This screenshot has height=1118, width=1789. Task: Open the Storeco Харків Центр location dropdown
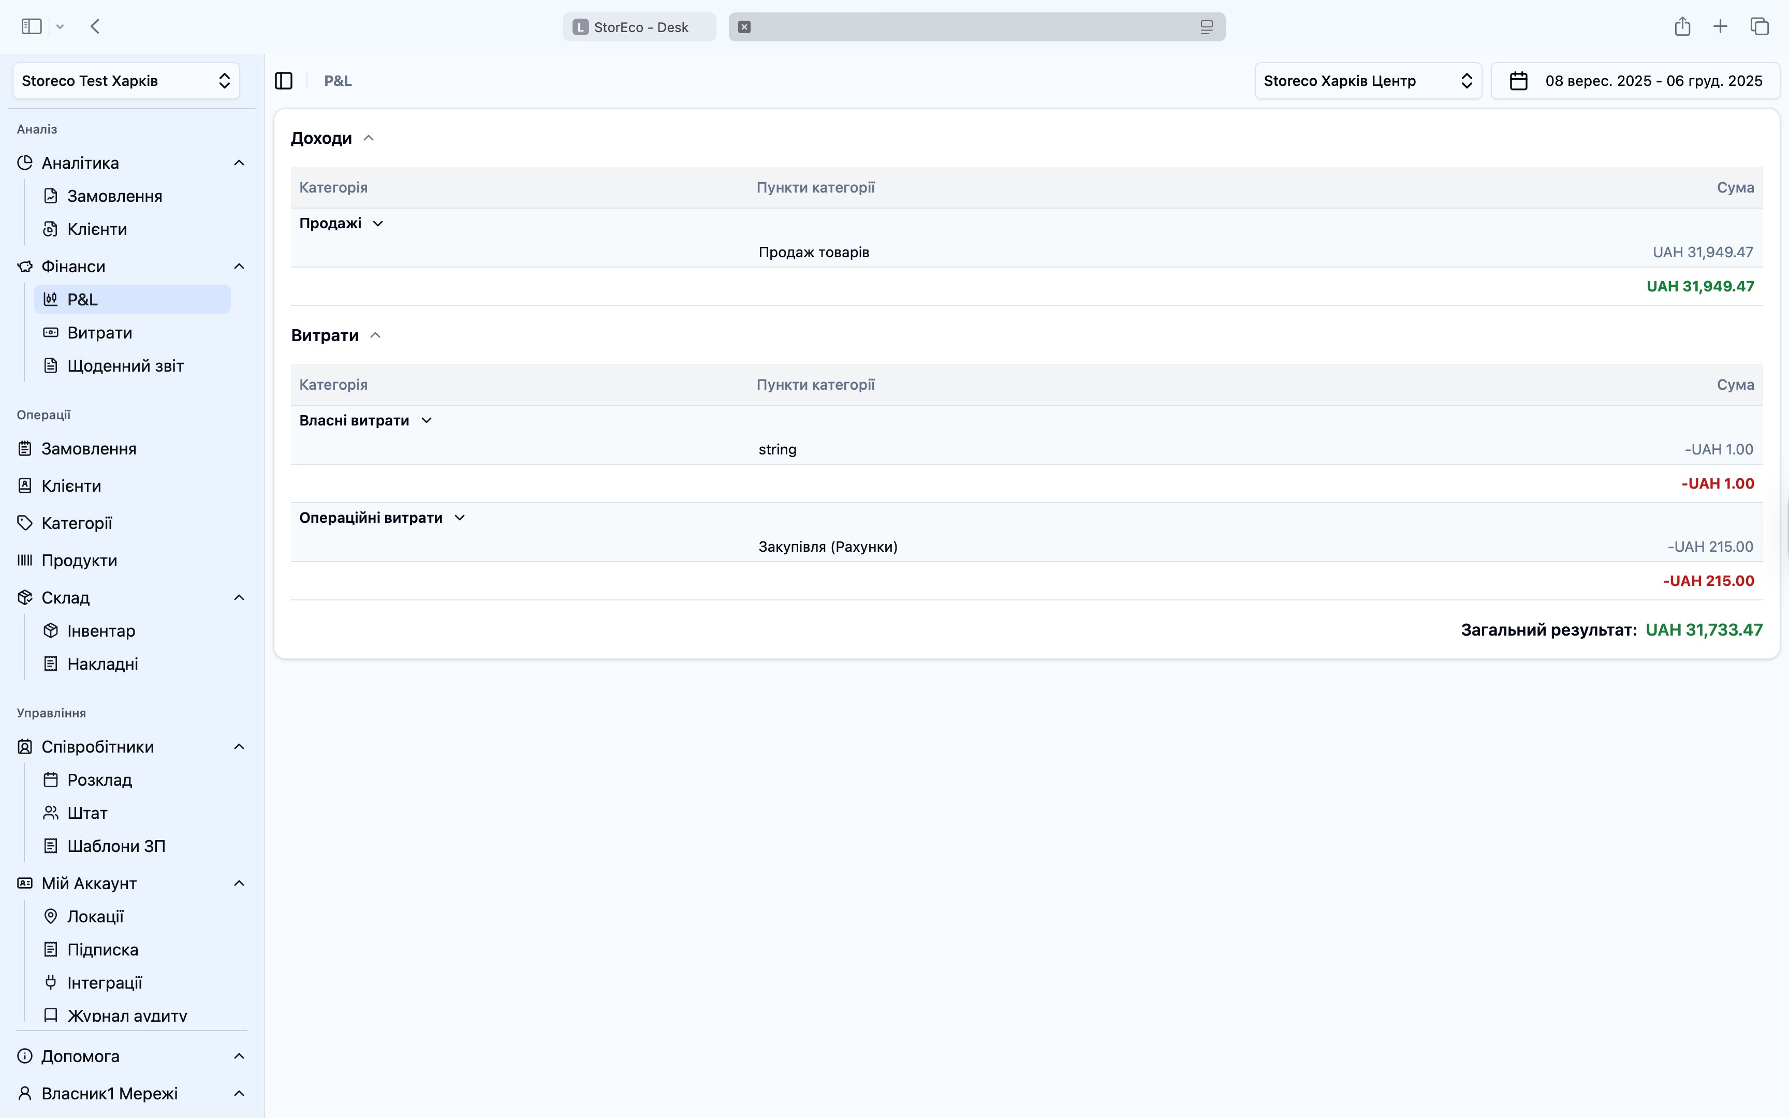1368,81
